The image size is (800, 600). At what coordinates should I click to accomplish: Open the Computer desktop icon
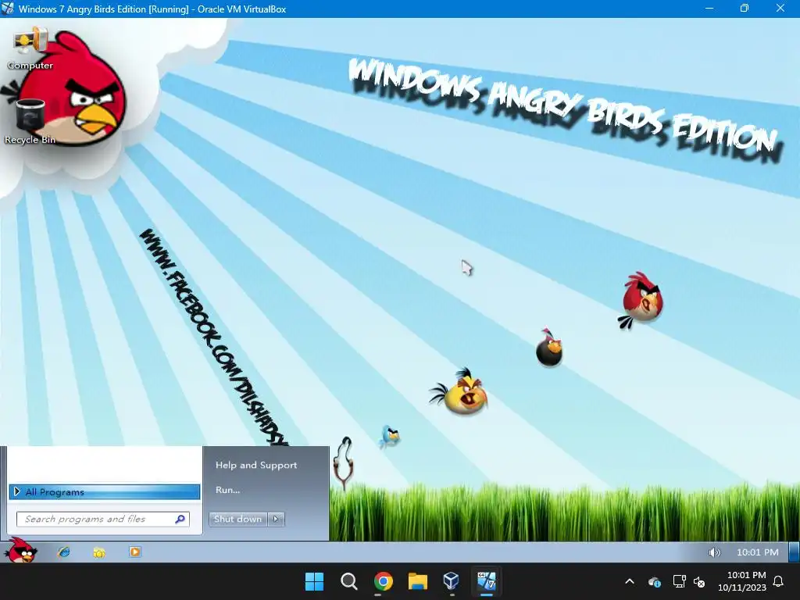click(x=30, y=49)
